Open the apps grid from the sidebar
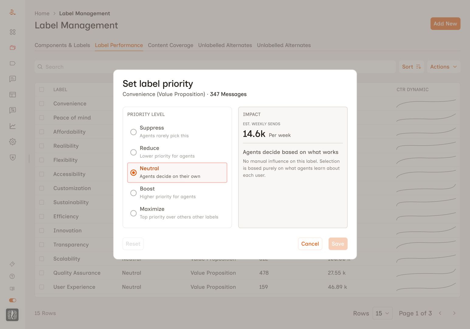This screenshot has height=329, width=470. click(12, 32)
